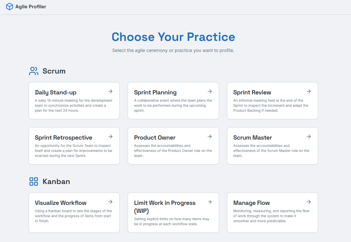351x242 pixels.
Task: Click the Kanban grid icon
Action: tap(33, 181)
